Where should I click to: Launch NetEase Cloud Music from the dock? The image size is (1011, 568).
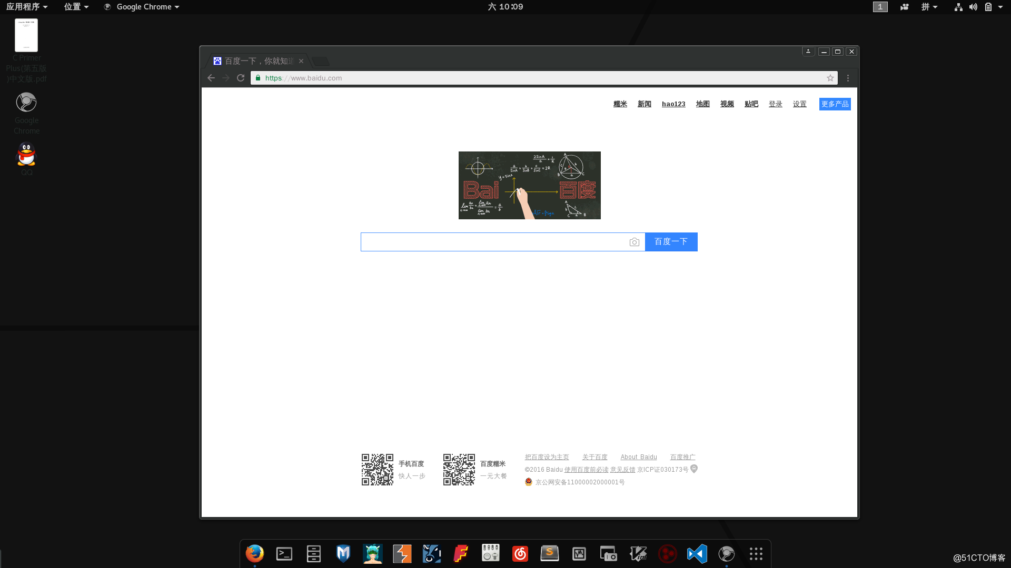520,553
